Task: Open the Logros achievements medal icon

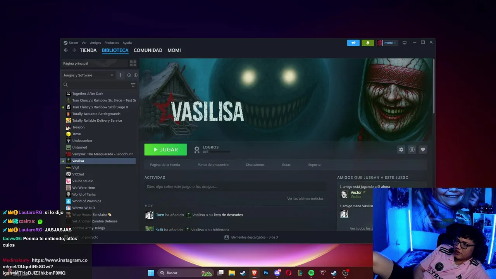Action: coord(197,149)
